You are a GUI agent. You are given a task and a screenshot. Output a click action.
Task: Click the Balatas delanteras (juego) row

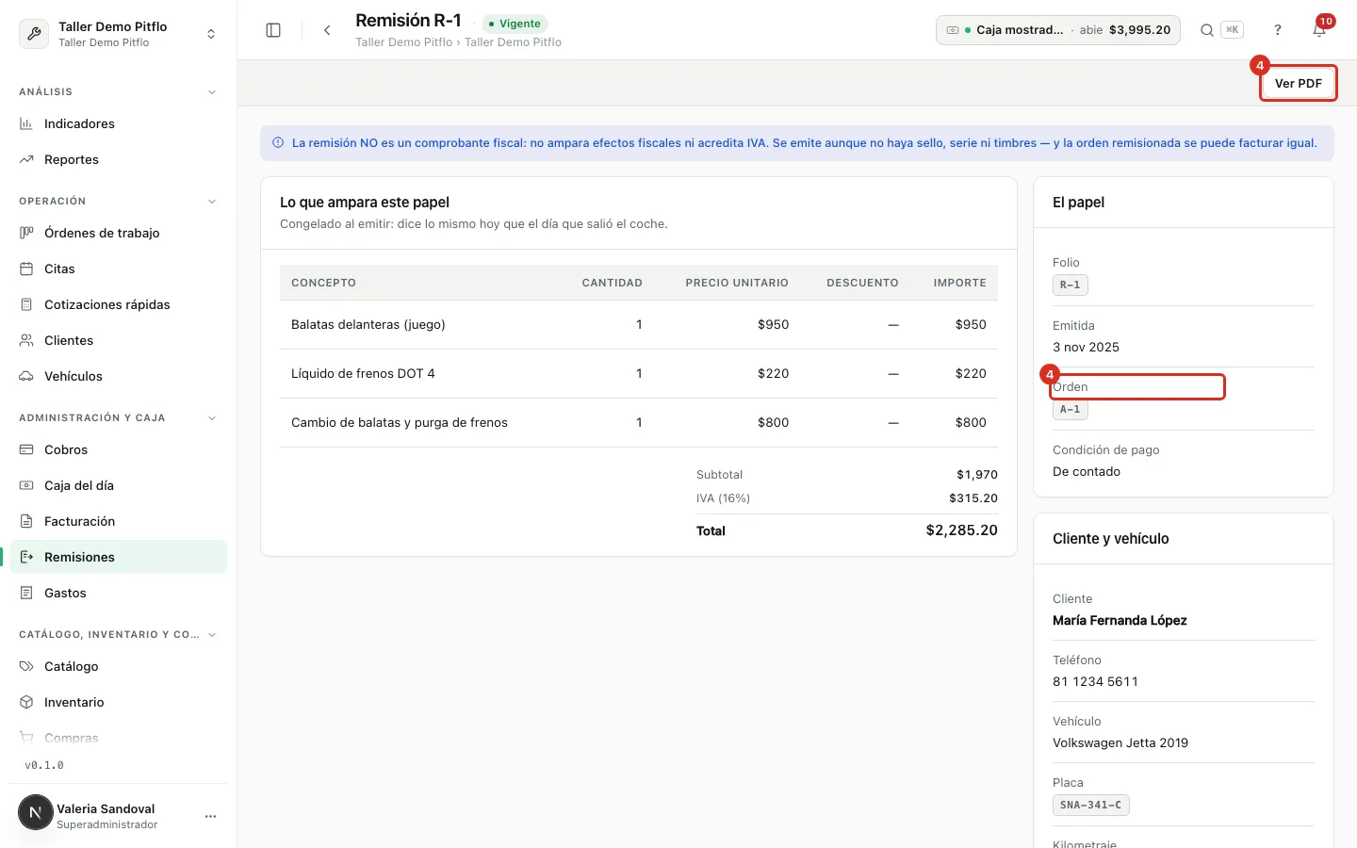coord(639,324)
